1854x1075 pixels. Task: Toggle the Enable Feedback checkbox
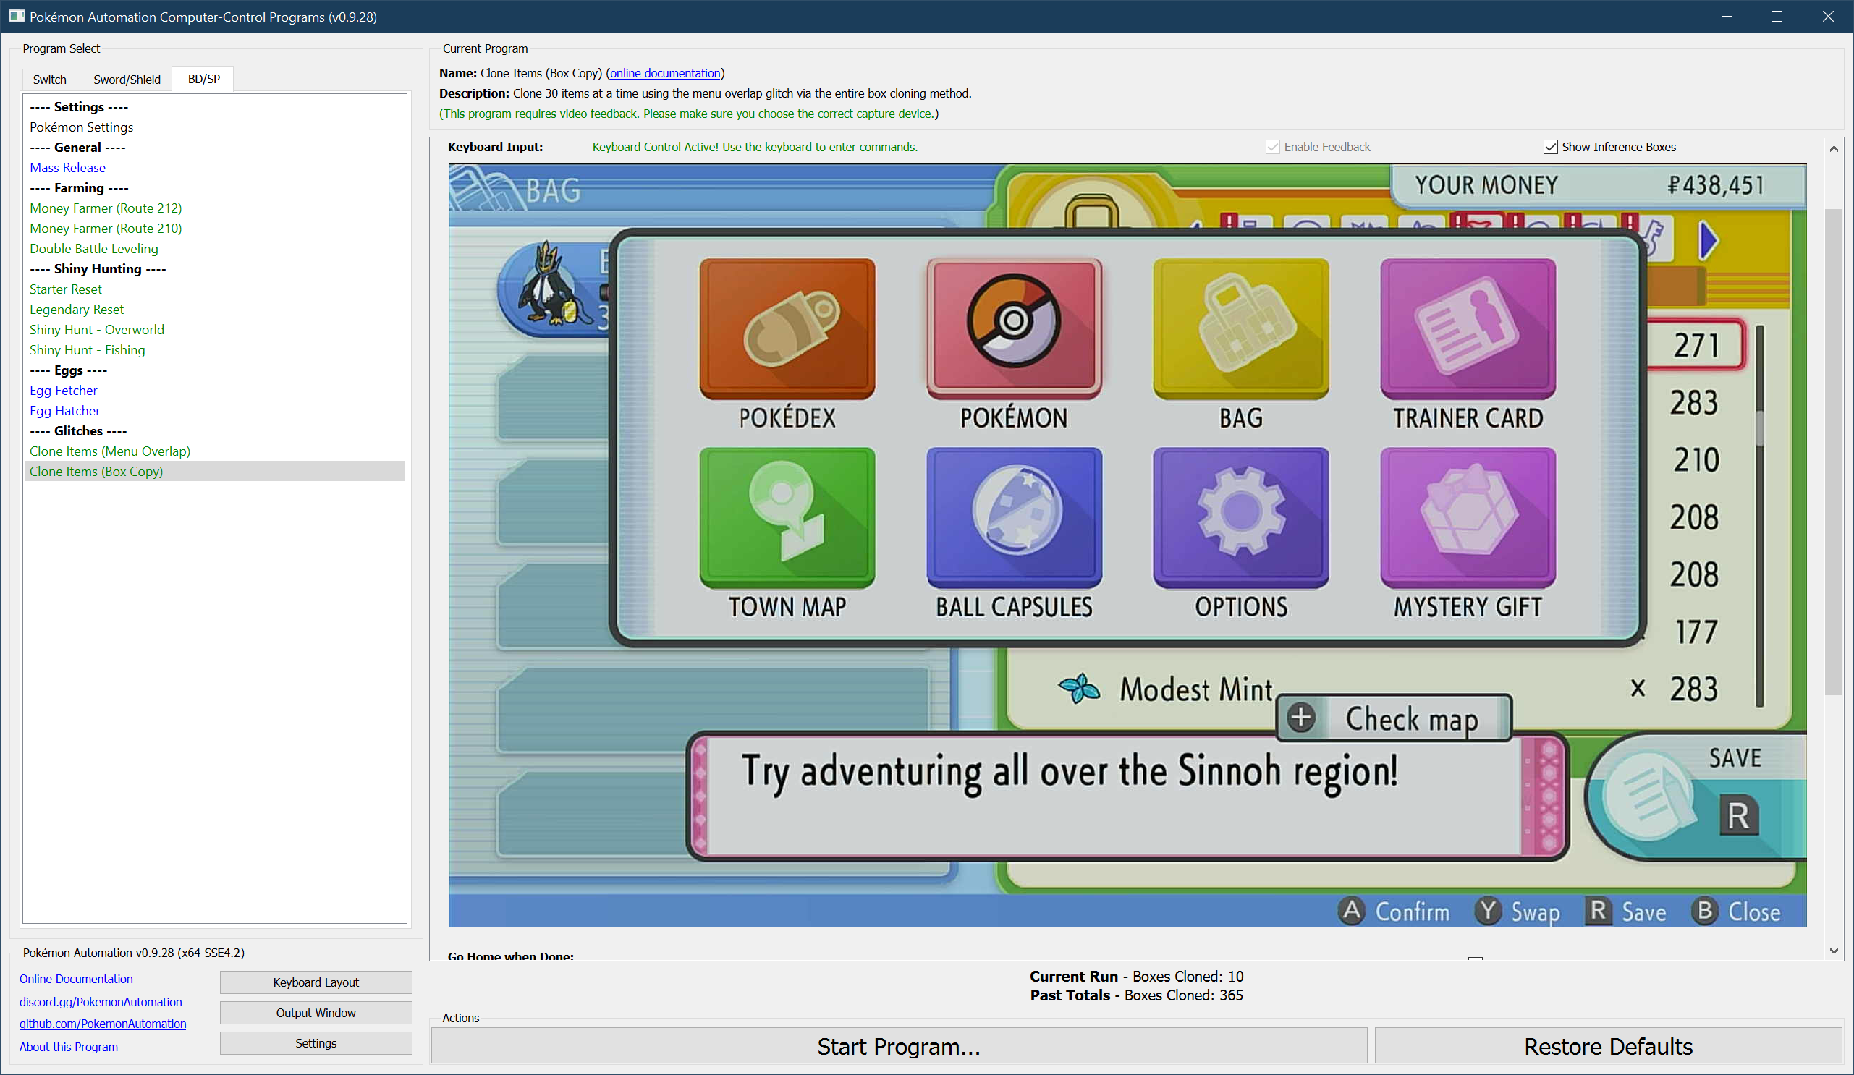click(1272, 147)
